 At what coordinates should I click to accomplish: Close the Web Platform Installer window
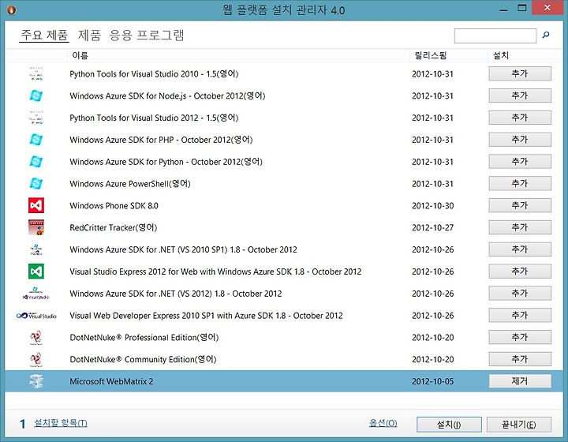[547, 8]
